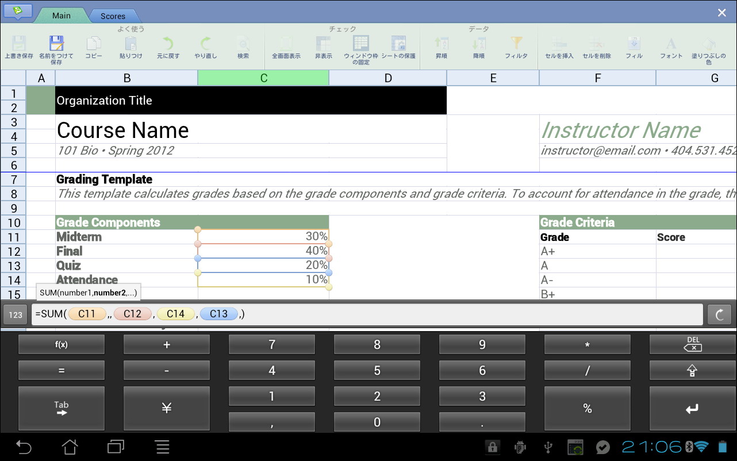Tap the period key
737x461 pixels.
[482, 422]
